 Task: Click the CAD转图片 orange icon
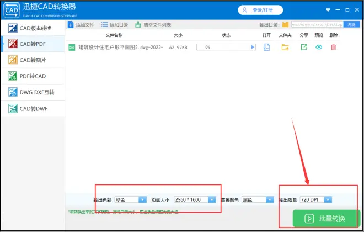point(13,60)
